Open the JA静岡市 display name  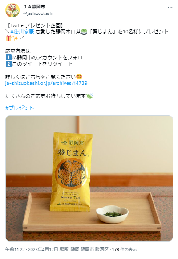pos(34,7)
